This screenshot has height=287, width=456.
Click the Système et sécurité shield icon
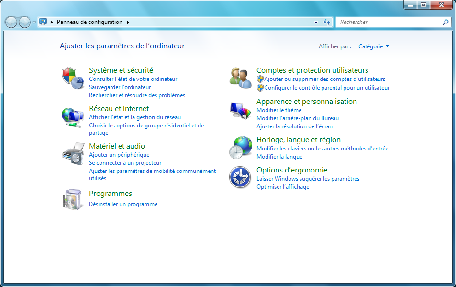tap(73, 78)
